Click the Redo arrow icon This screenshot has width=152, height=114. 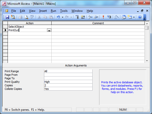click(x=67, y=17)
